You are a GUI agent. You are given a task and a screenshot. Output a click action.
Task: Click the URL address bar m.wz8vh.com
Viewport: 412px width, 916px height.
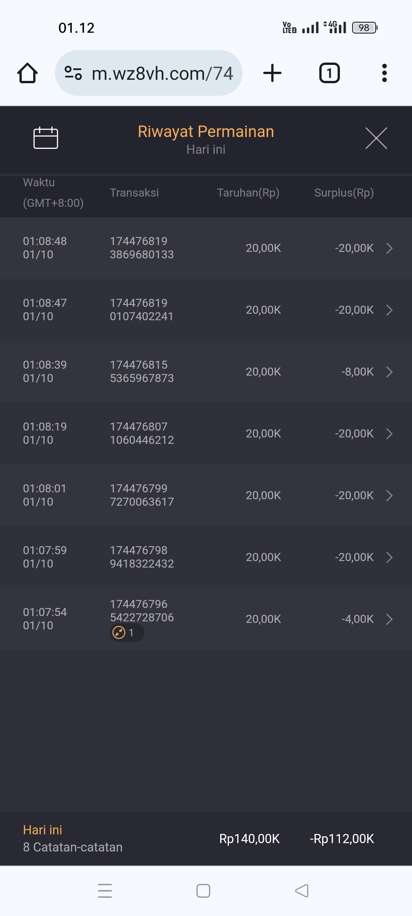(162, 73)
